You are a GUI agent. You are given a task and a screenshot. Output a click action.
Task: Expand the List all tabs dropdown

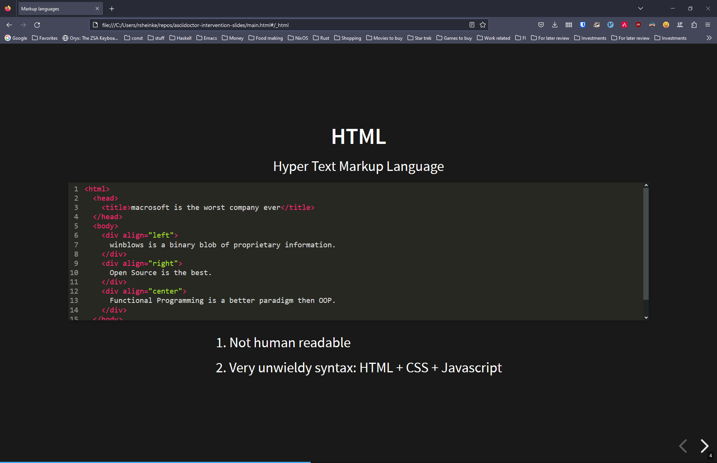click(640, 8)
